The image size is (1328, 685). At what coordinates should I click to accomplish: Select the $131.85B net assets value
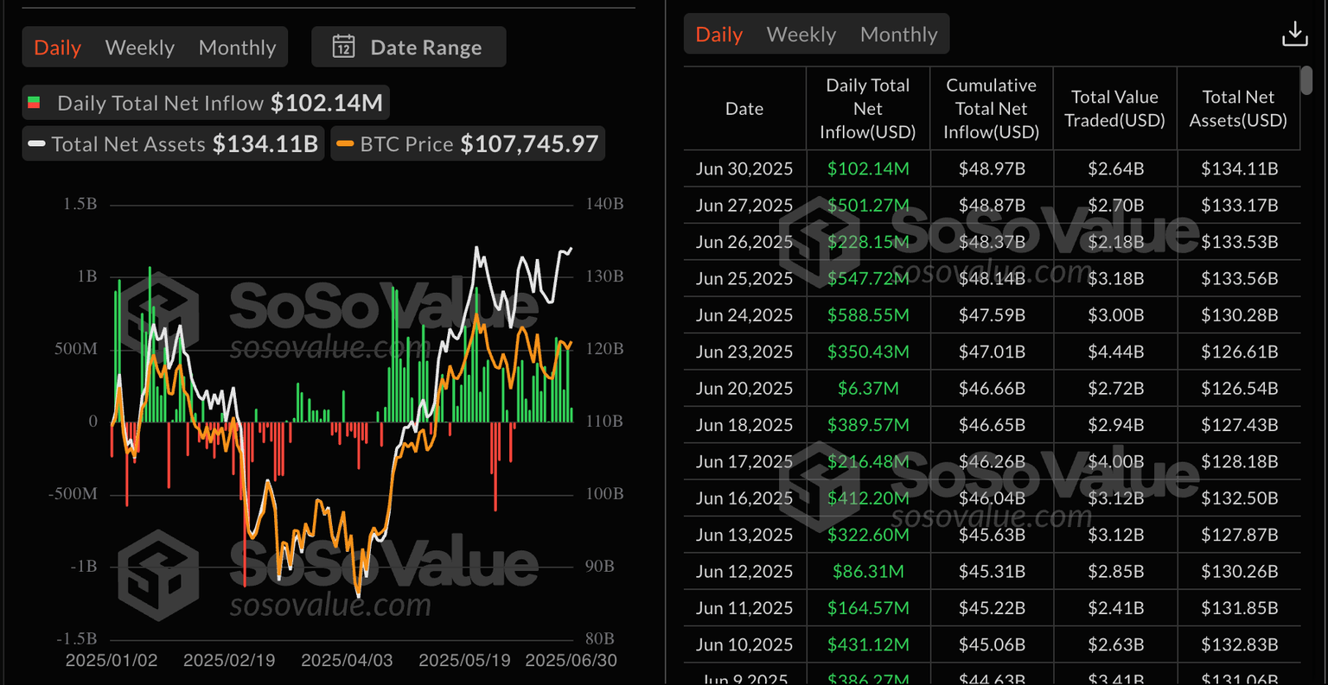pyautogui.click(x=1239, y=608)
